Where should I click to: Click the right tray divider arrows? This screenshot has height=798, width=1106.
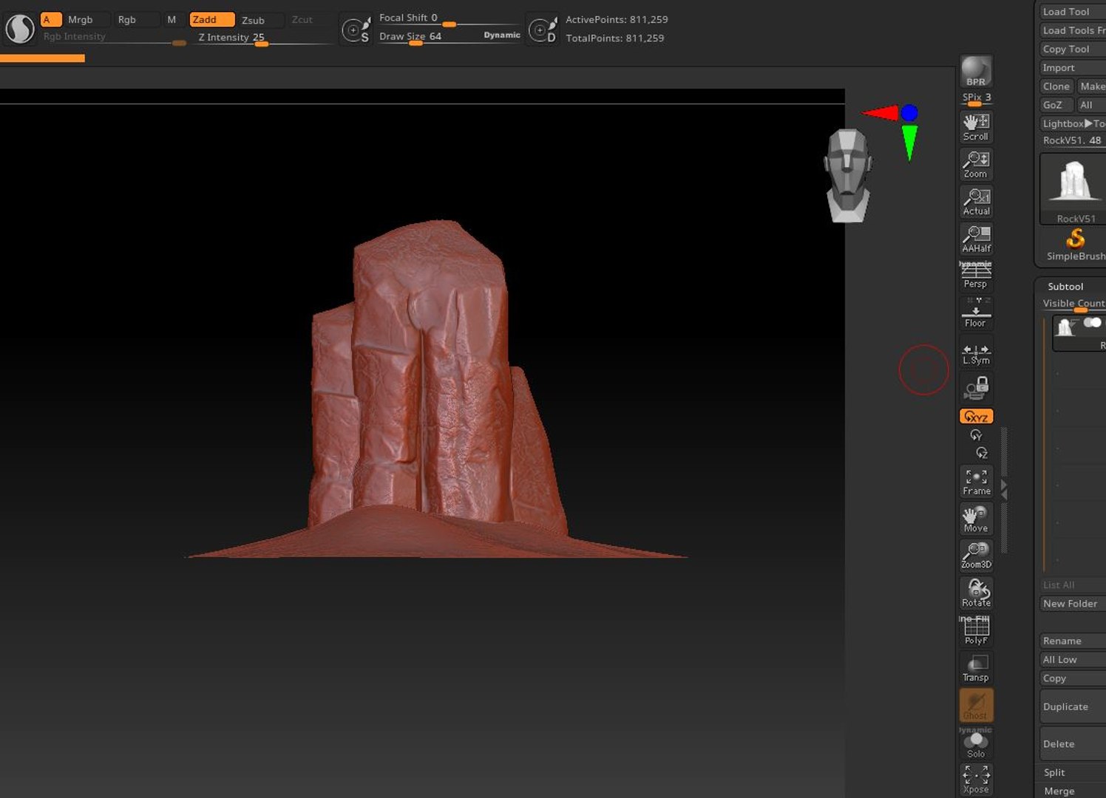(1003, 489)
